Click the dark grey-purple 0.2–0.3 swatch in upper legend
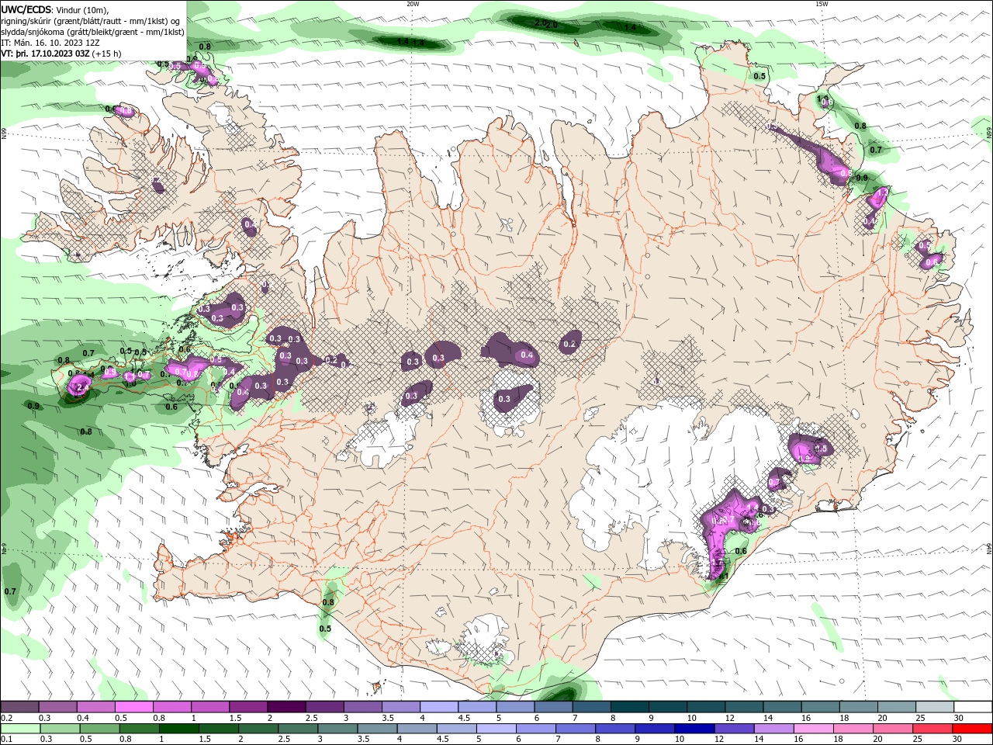 [19, 707]
